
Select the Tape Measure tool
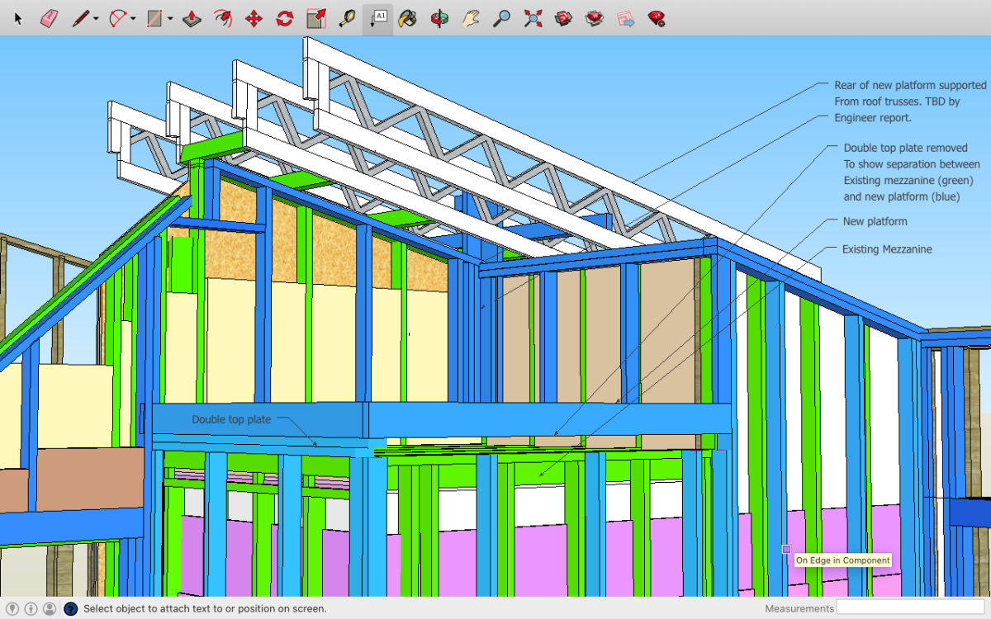347,18
